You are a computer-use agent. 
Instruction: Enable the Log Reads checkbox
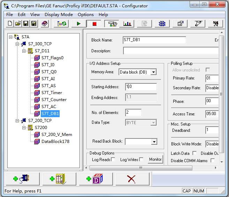[x=113, y=159]
